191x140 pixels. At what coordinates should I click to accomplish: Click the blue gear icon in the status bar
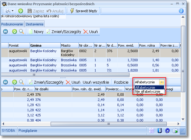(167, 131)
